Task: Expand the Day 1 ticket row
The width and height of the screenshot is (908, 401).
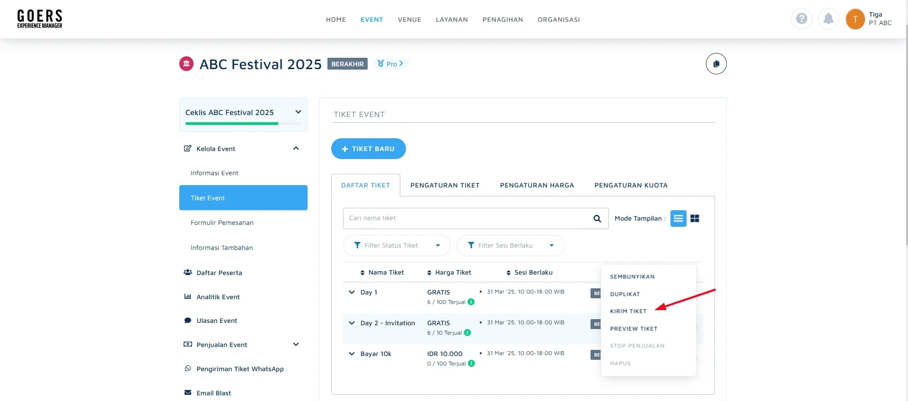Action: click(352, 292)
